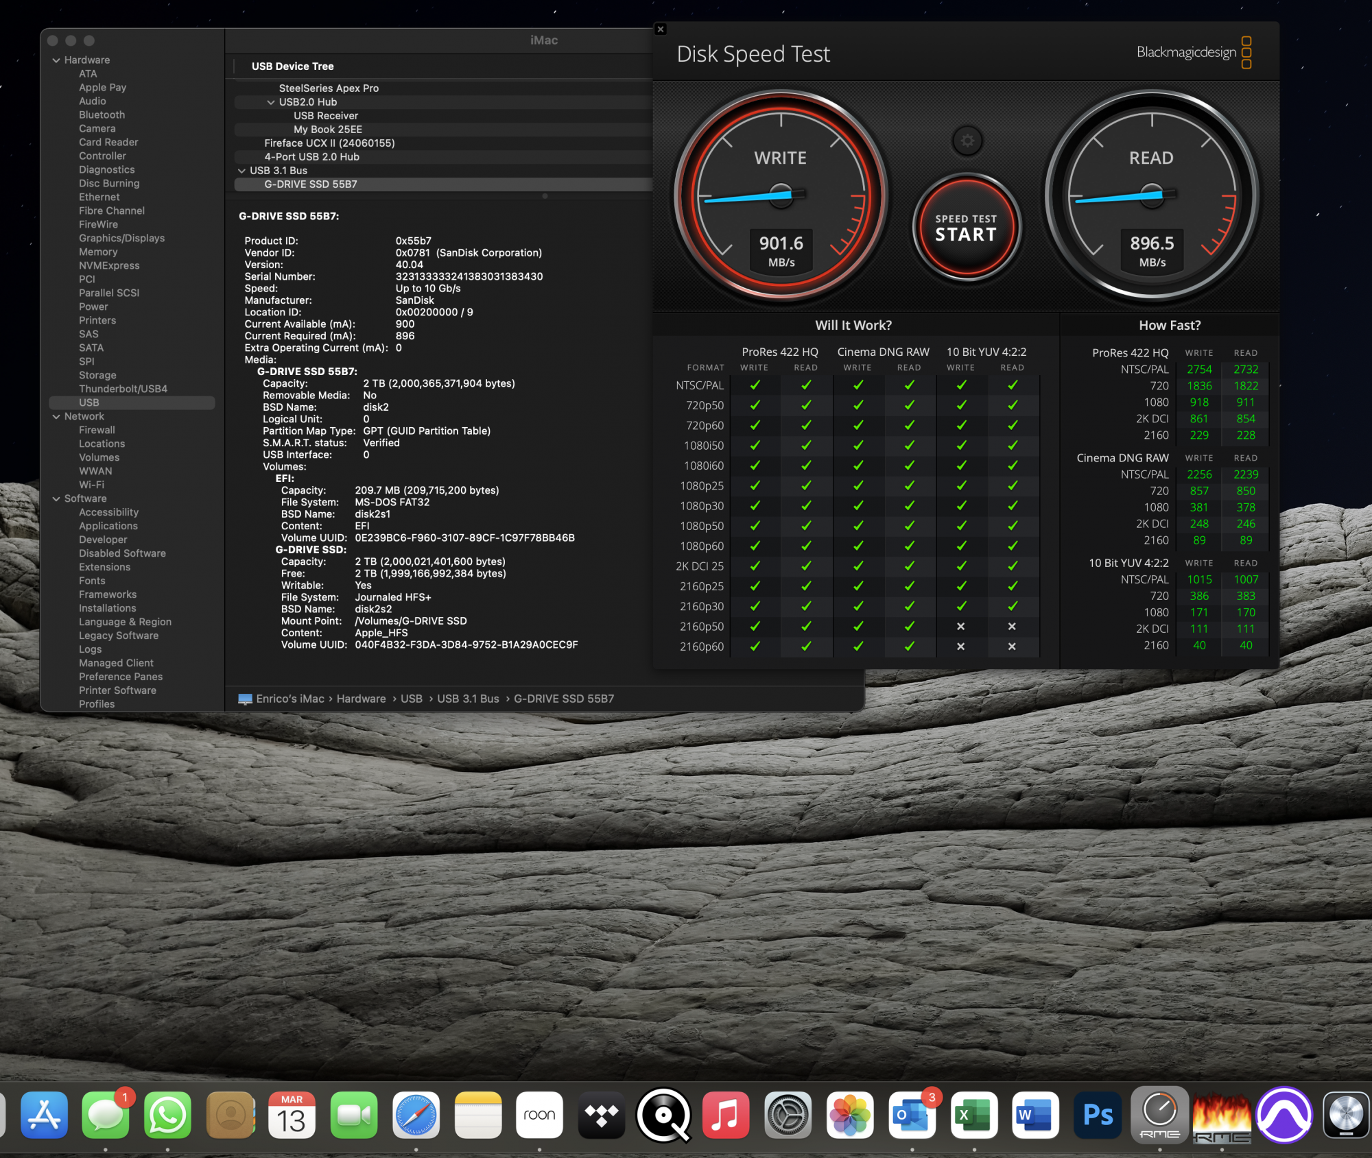Image resolution: width=1372 pixels, height=1158 pixels.
Task: Collapse the Network sidebar section
Action: point(56,417)
